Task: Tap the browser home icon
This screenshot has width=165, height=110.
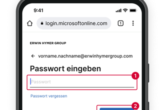Action: tap(30, 23)
